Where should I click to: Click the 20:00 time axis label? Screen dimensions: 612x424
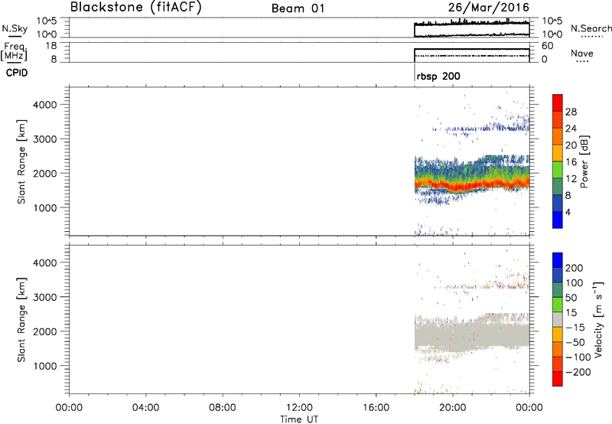[x=452, y=408]
